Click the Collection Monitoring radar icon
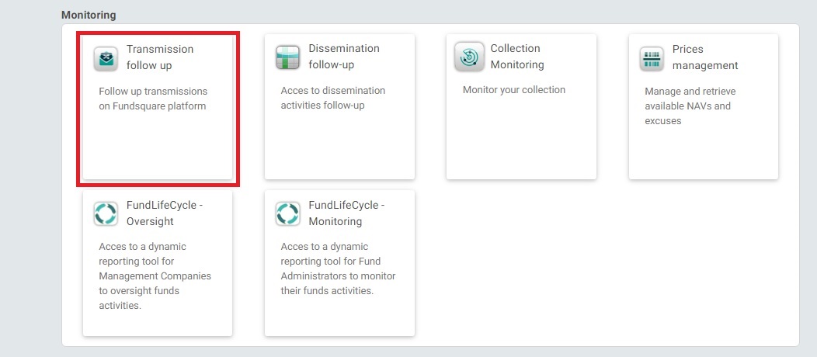The height and width of the screenshot is (357, 817). tap(469, 57)
